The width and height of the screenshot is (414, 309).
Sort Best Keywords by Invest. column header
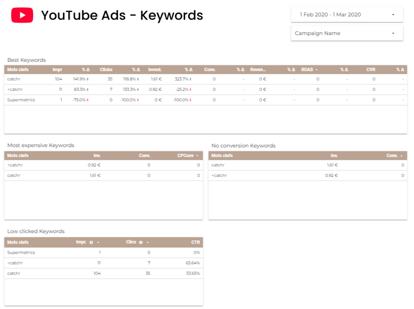point(155,69)
